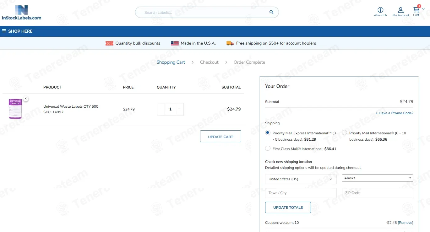
Task: Increase quantity with the plus button
Action: tap(180, 109)
